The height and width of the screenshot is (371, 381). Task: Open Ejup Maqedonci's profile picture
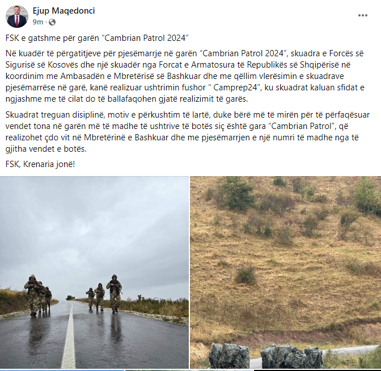17,16
